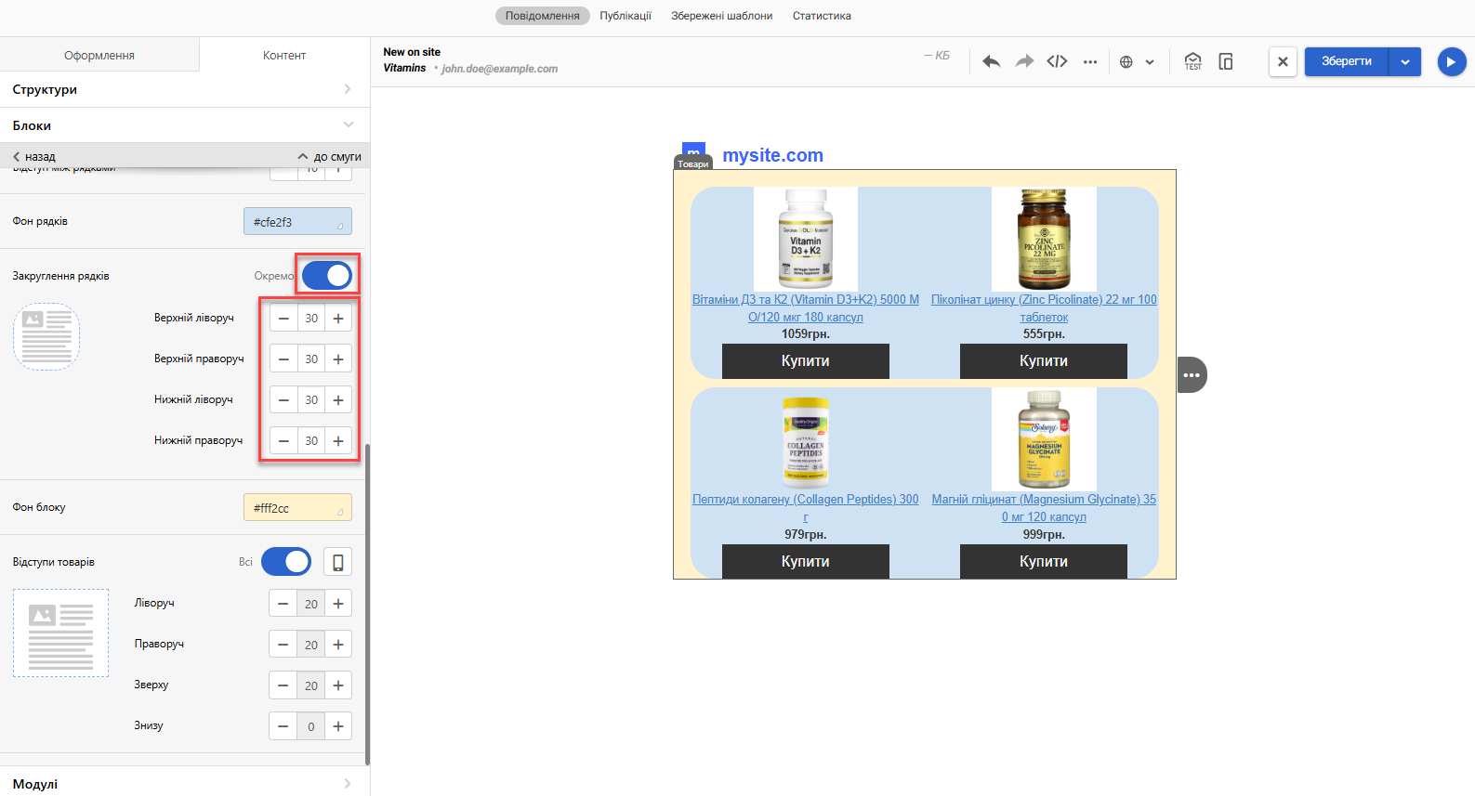Decrease the top-right radius value

[x=283, y=359]
